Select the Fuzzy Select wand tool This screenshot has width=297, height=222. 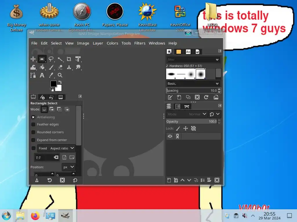click(60, 59)
